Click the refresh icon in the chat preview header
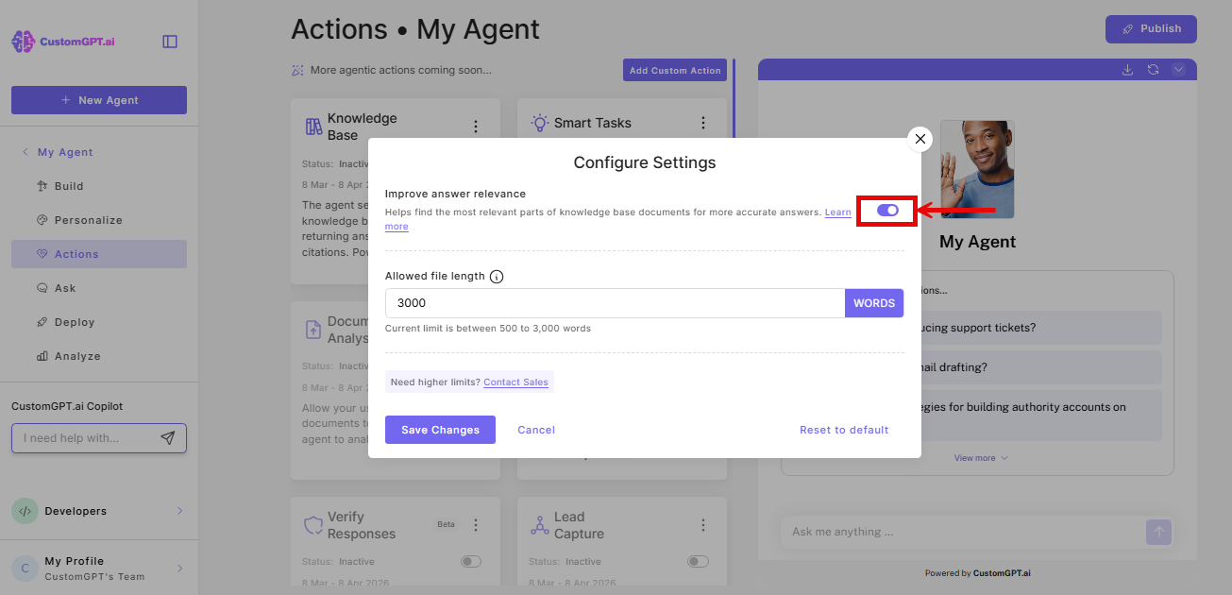The width and height of the screenshot is (1232, 595). tap(1153, 69)
